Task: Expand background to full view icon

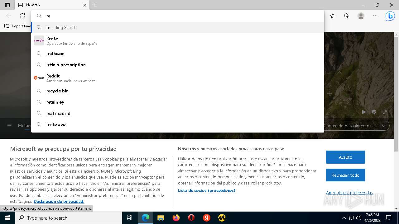Action: [x=385, y=112]
